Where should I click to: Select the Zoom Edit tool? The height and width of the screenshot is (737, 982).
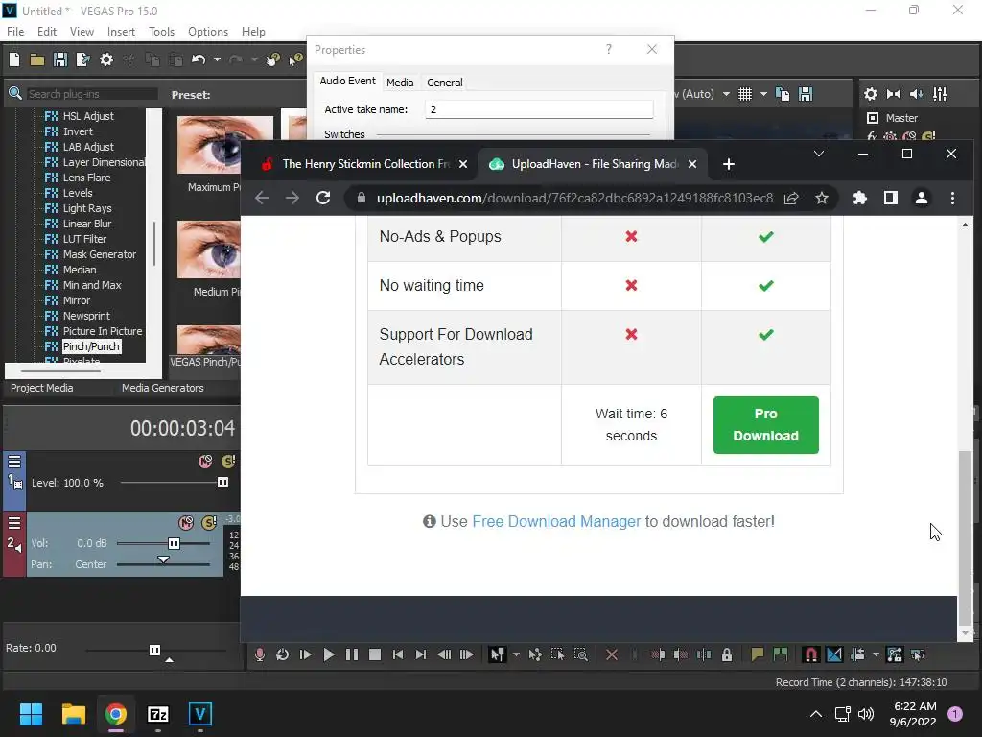(580, 654)
